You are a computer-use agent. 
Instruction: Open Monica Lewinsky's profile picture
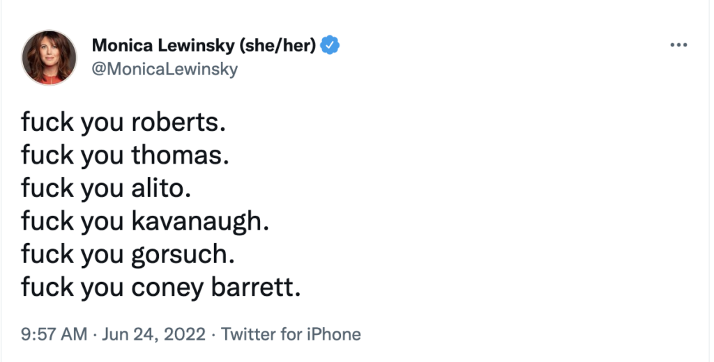click(49, 57)
